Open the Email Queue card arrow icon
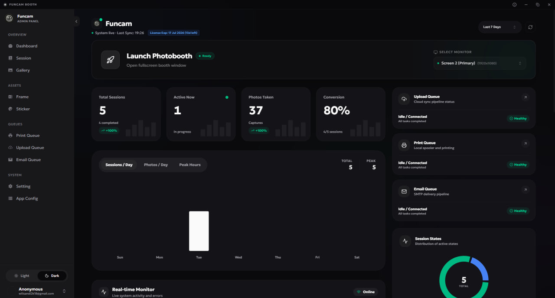The width and height of the screenshot is (555, 298). (526, 190)
